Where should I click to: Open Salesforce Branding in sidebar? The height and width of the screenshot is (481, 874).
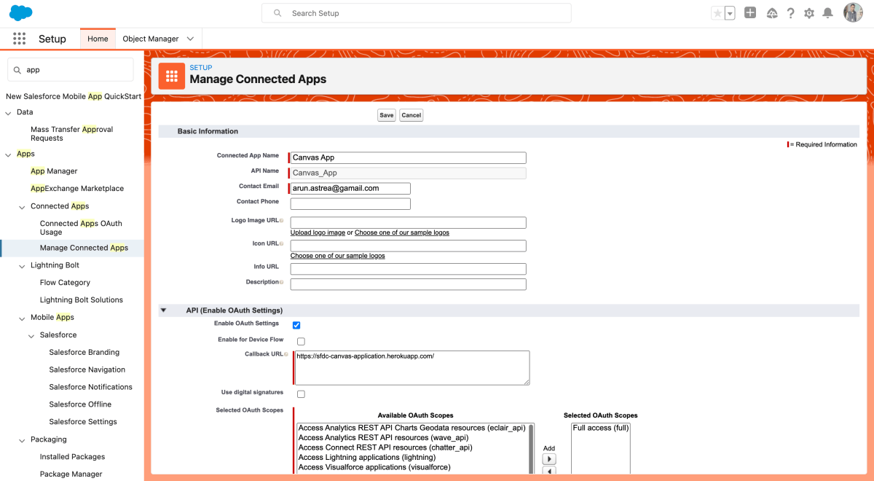tap(84, 352)
